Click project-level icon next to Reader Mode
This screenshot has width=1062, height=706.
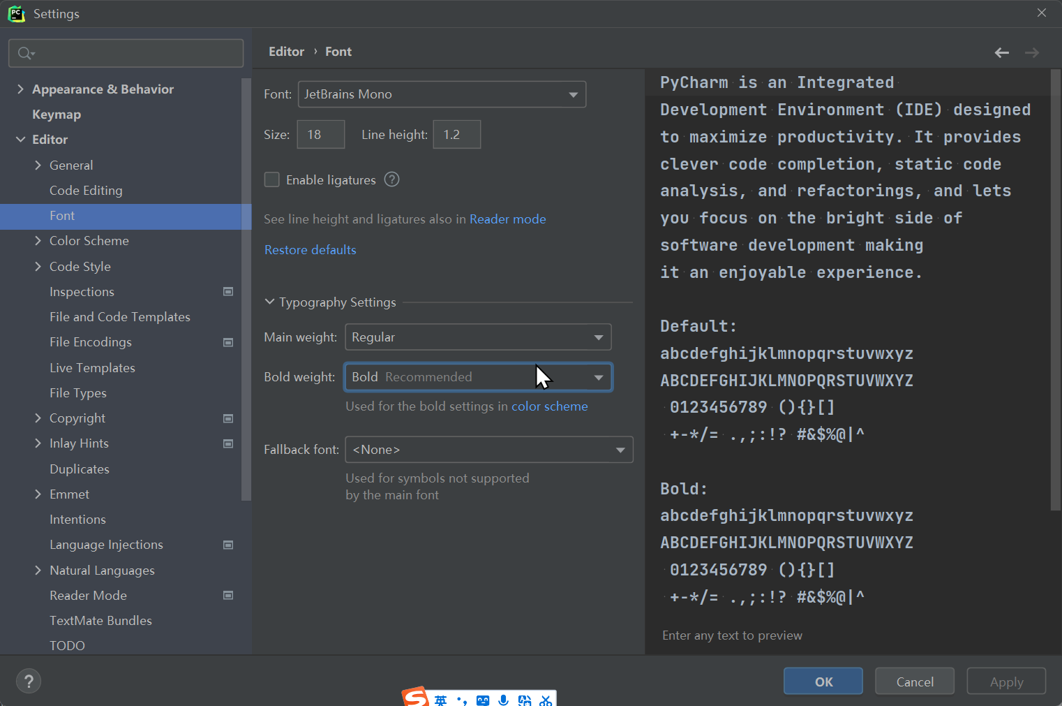pos(228,596)
